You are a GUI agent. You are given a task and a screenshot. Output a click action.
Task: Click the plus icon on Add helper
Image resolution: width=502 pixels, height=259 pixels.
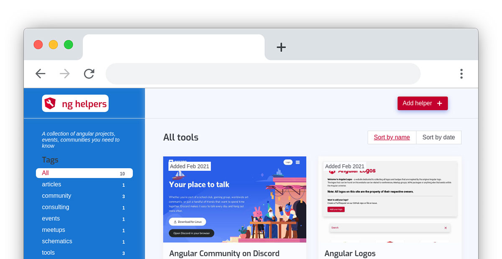439,104
